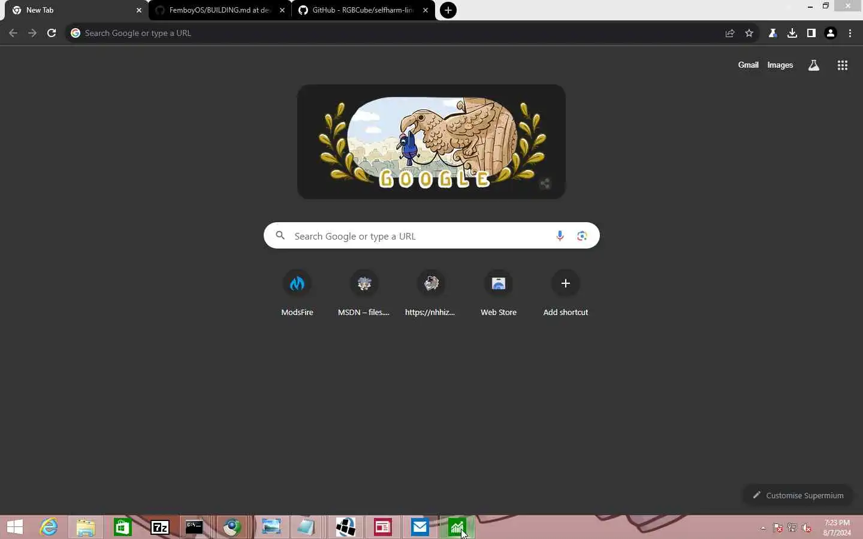Screen dimensions: 863x539
Task: Open Command Prompt from taskbar
Action: (194, 527)
